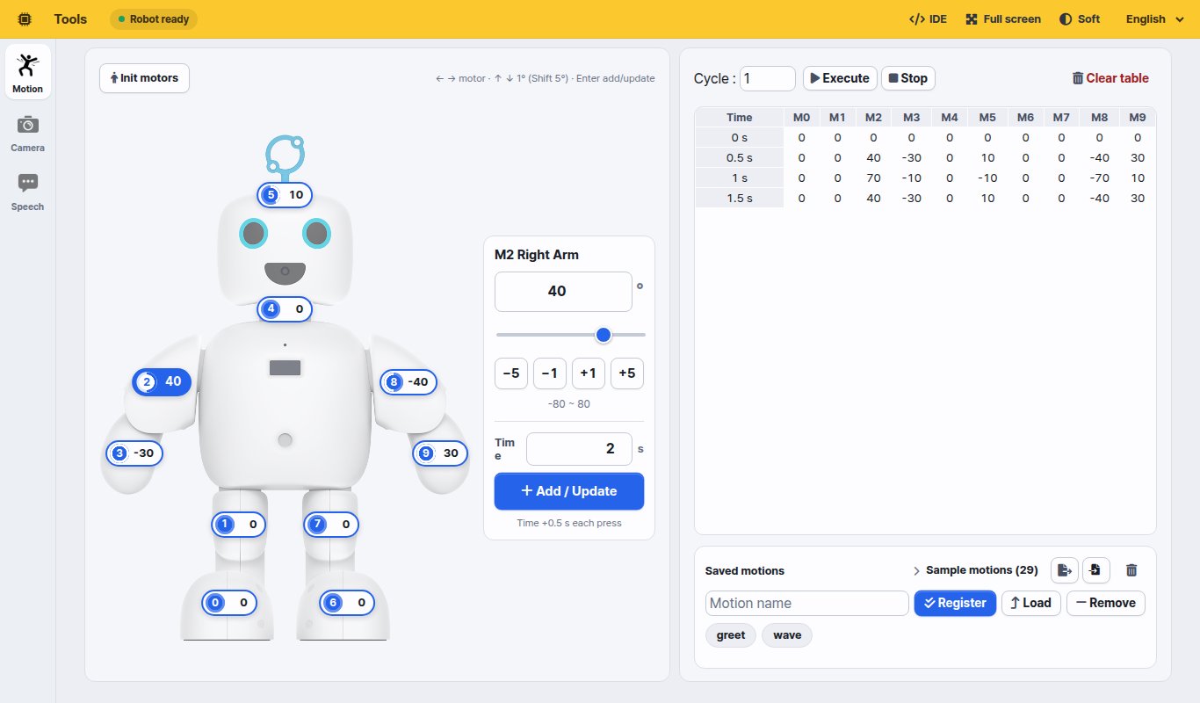The image size is (1200, 703).
Task: Open the Camera tool
Action: coord(28,133)
